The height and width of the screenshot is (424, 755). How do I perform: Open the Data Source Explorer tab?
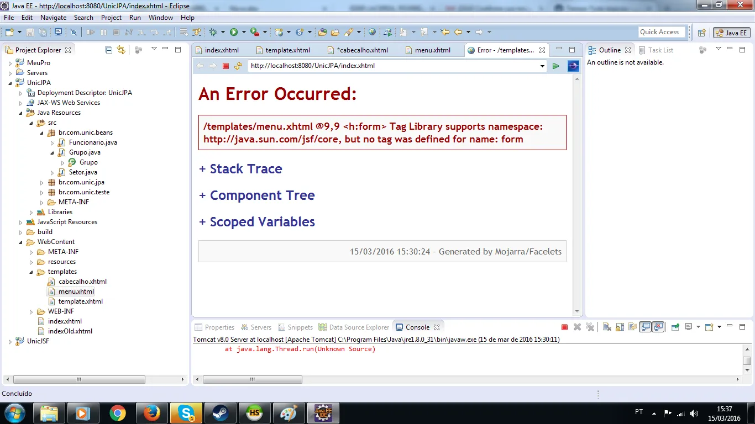pos(354,327)
